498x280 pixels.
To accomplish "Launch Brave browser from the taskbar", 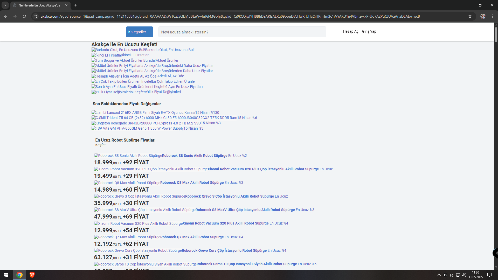I will pyautogui.click(x=32, y=275).
